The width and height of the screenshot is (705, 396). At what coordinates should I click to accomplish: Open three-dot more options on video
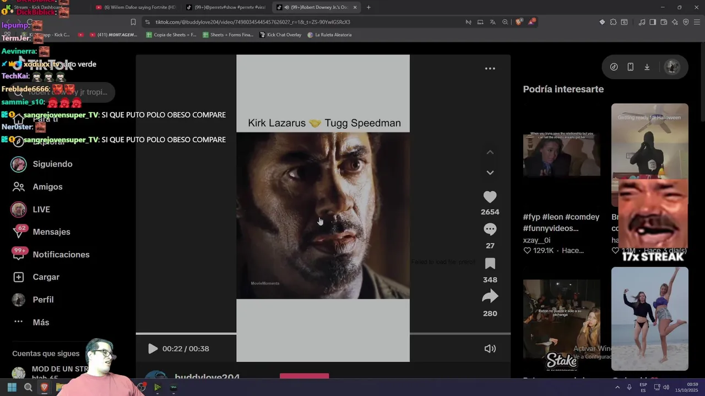coord(490,69)
